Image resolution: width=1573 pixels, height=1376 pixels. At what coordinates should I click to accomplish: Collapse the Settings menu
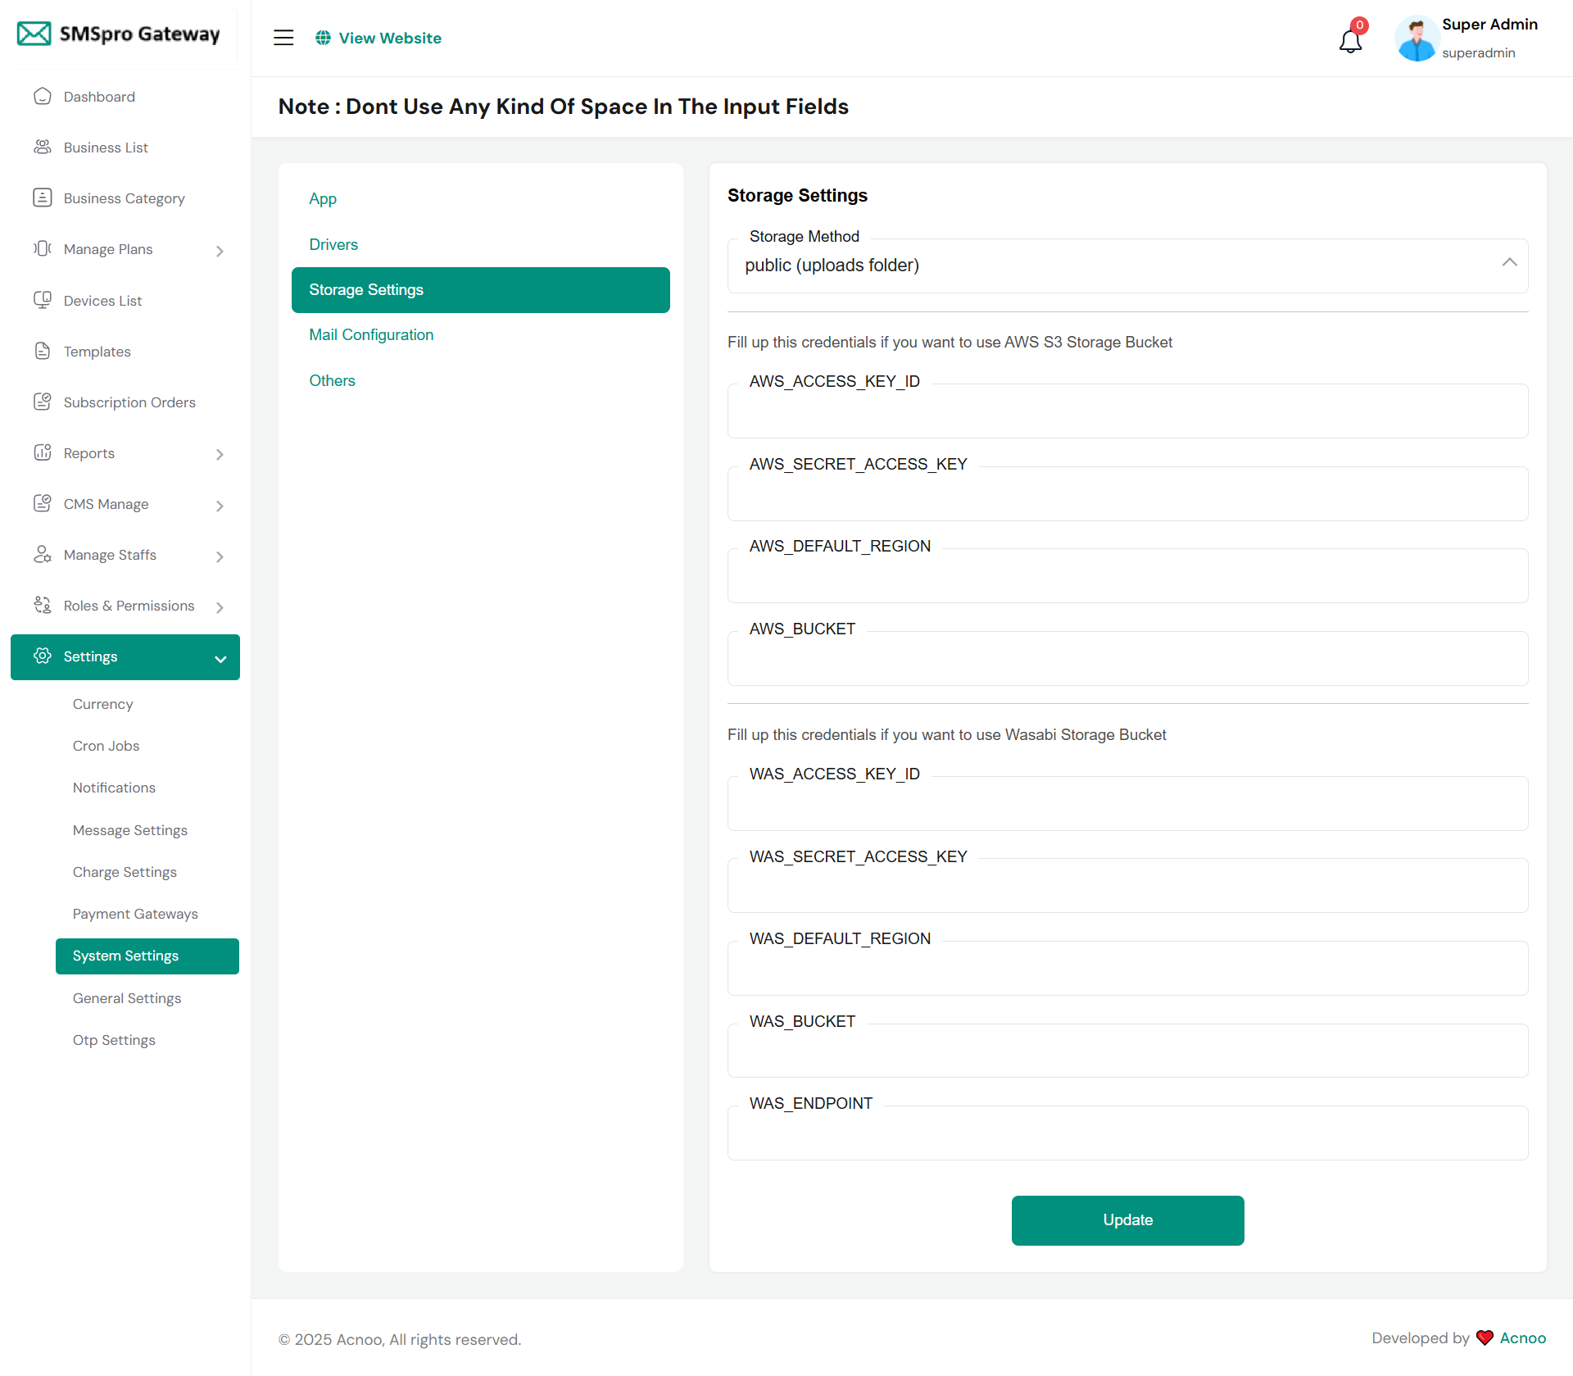click(x=220, y=658)
